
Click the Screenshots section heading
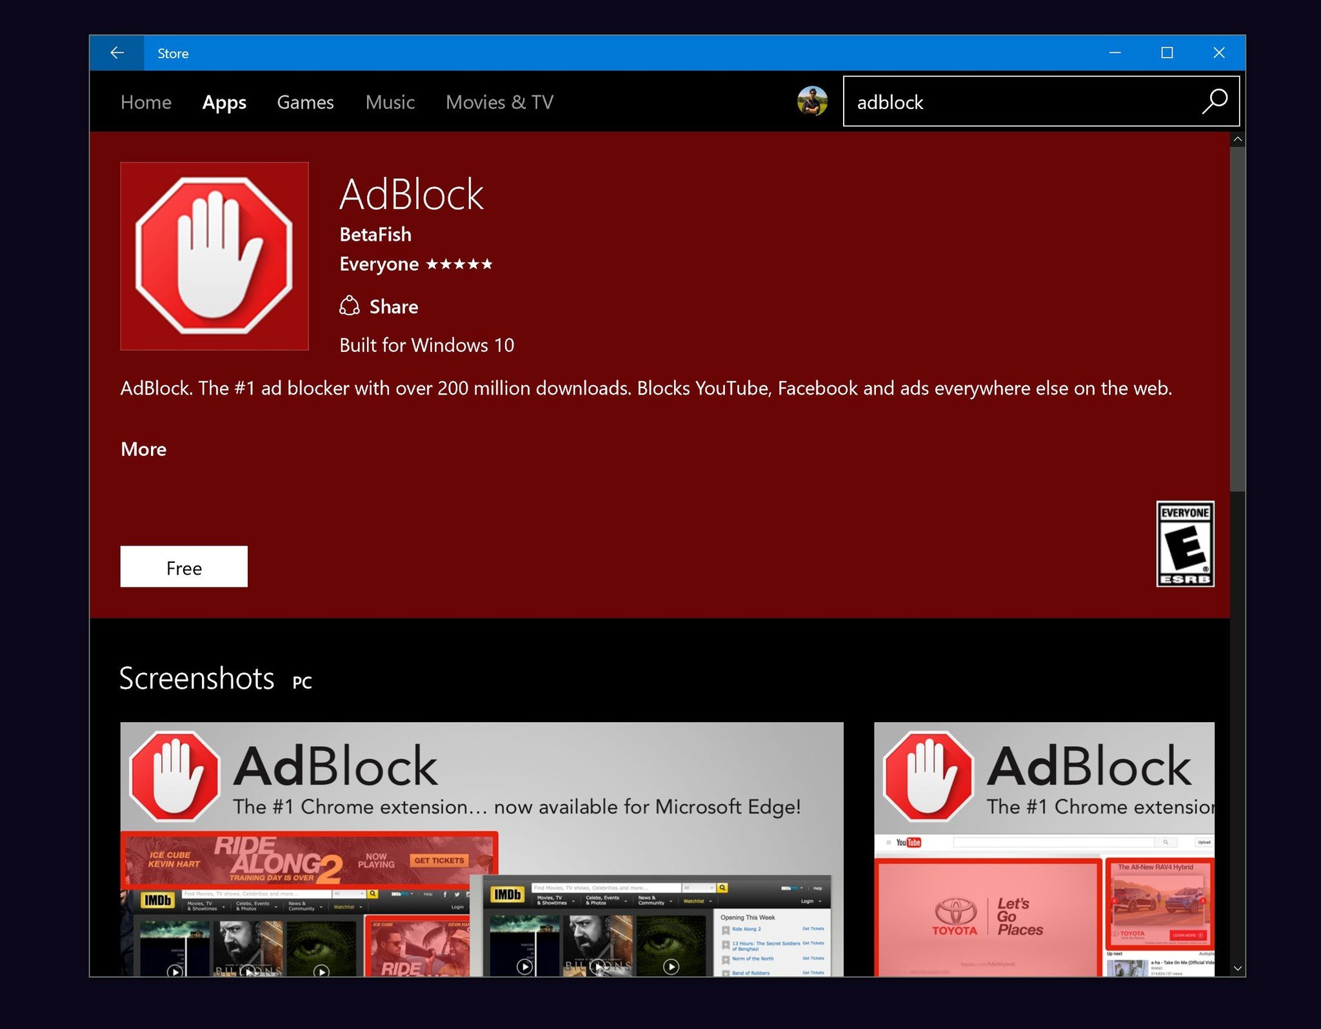click(x=197, y=679)
